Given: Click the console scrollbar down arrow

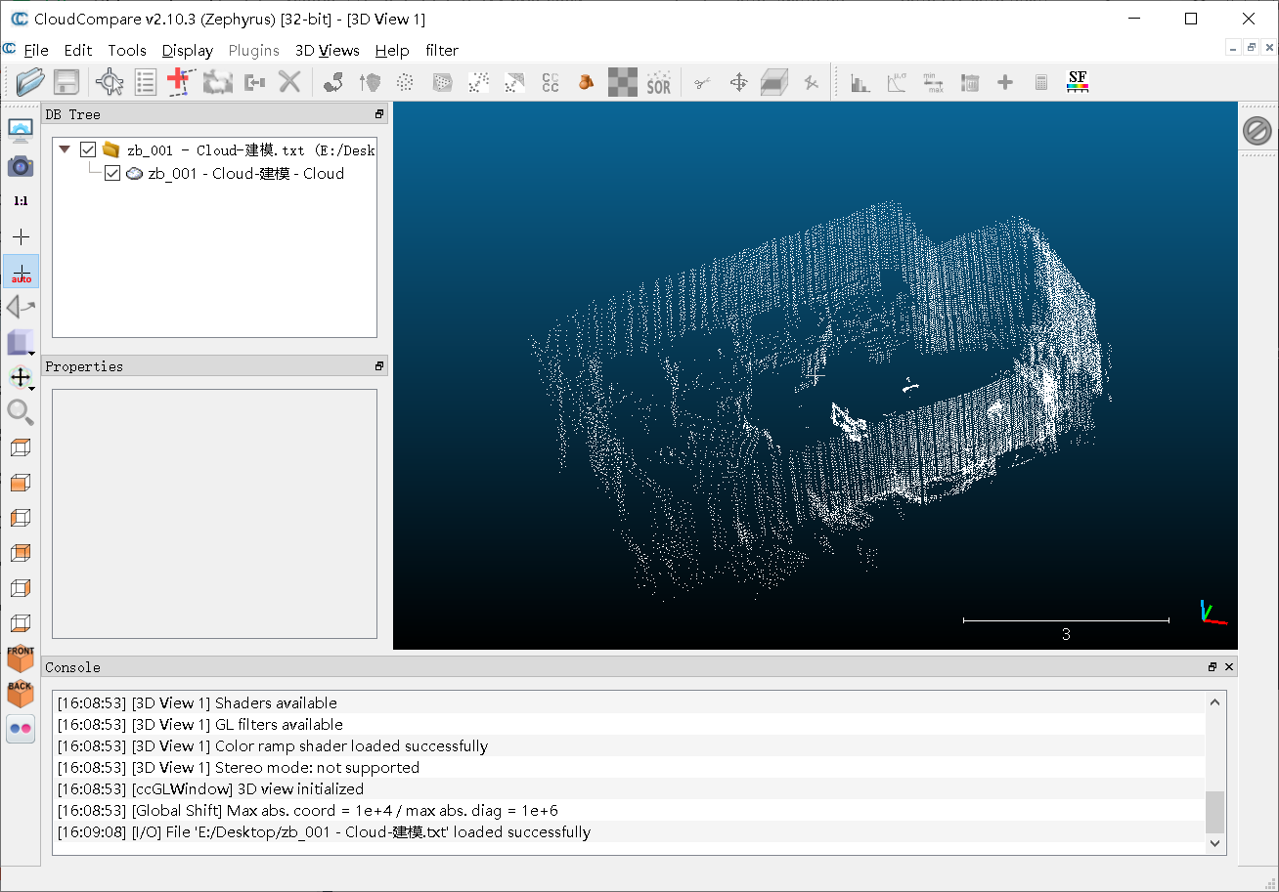Looking at the screenshot, I should tap(1214, 842).
